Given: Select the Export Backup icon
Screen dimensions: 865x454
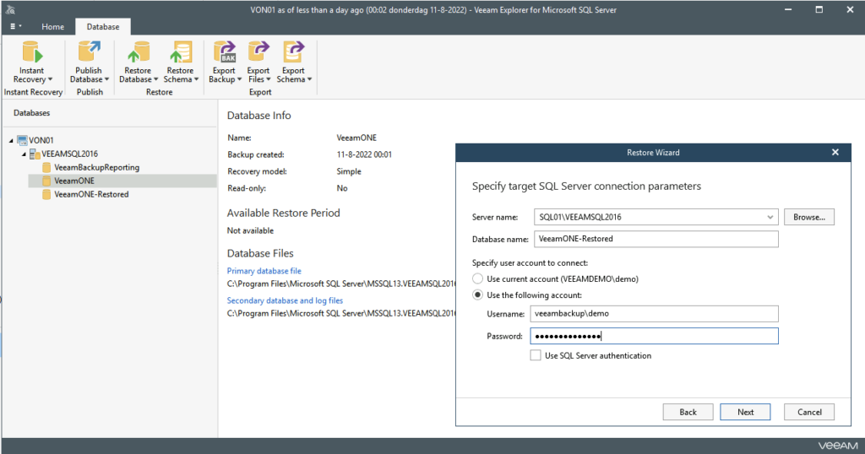Looking at the screenshot, I should point(224,52).
